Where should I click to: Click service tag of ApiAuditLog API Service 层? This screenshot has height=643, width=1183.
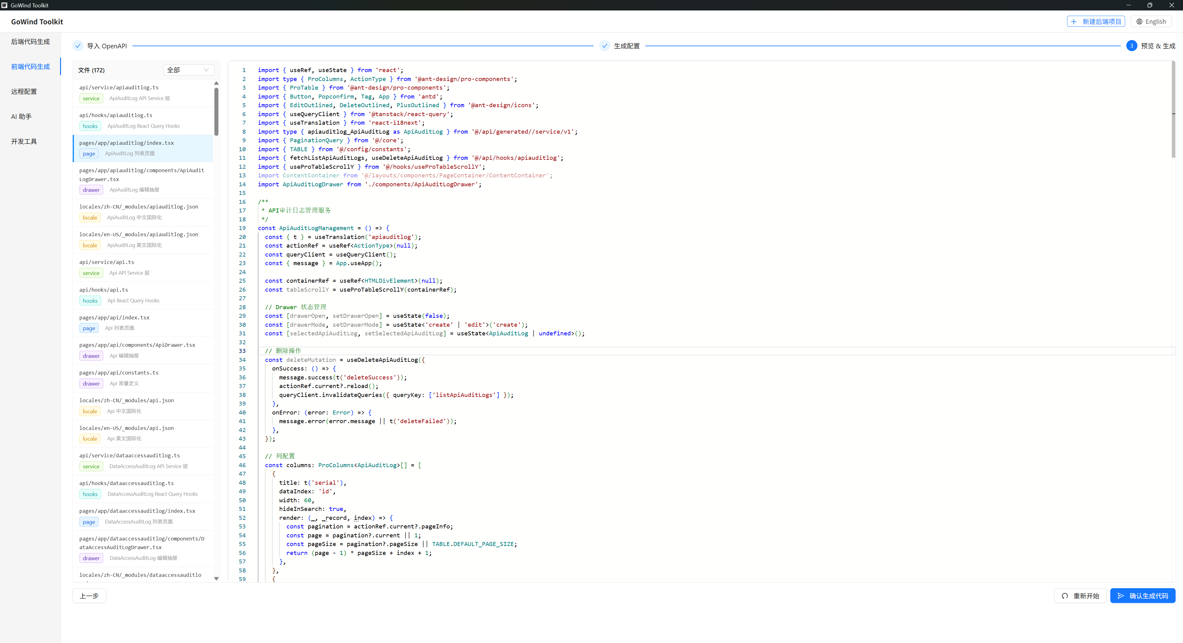point(91,98)
